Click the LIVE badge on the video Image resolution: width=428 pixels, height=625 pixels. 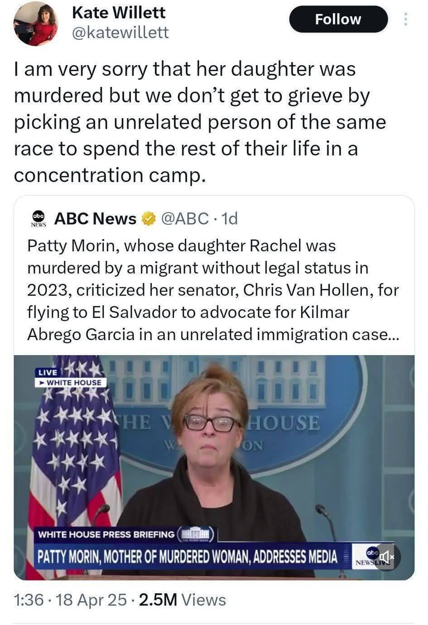pyautogui.click(x=47, y=373)
